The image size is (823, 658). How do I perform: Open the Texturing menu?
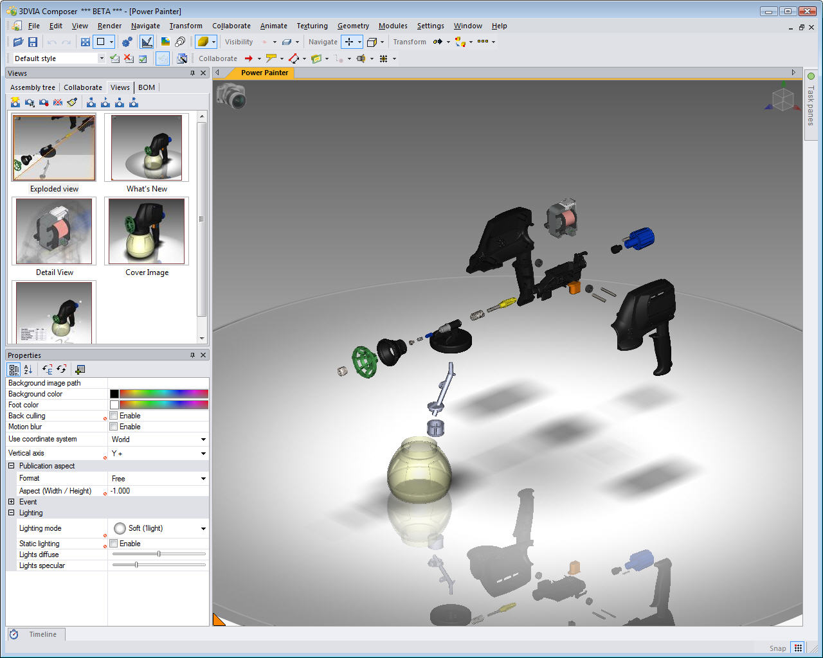click(x=312, y=26)
